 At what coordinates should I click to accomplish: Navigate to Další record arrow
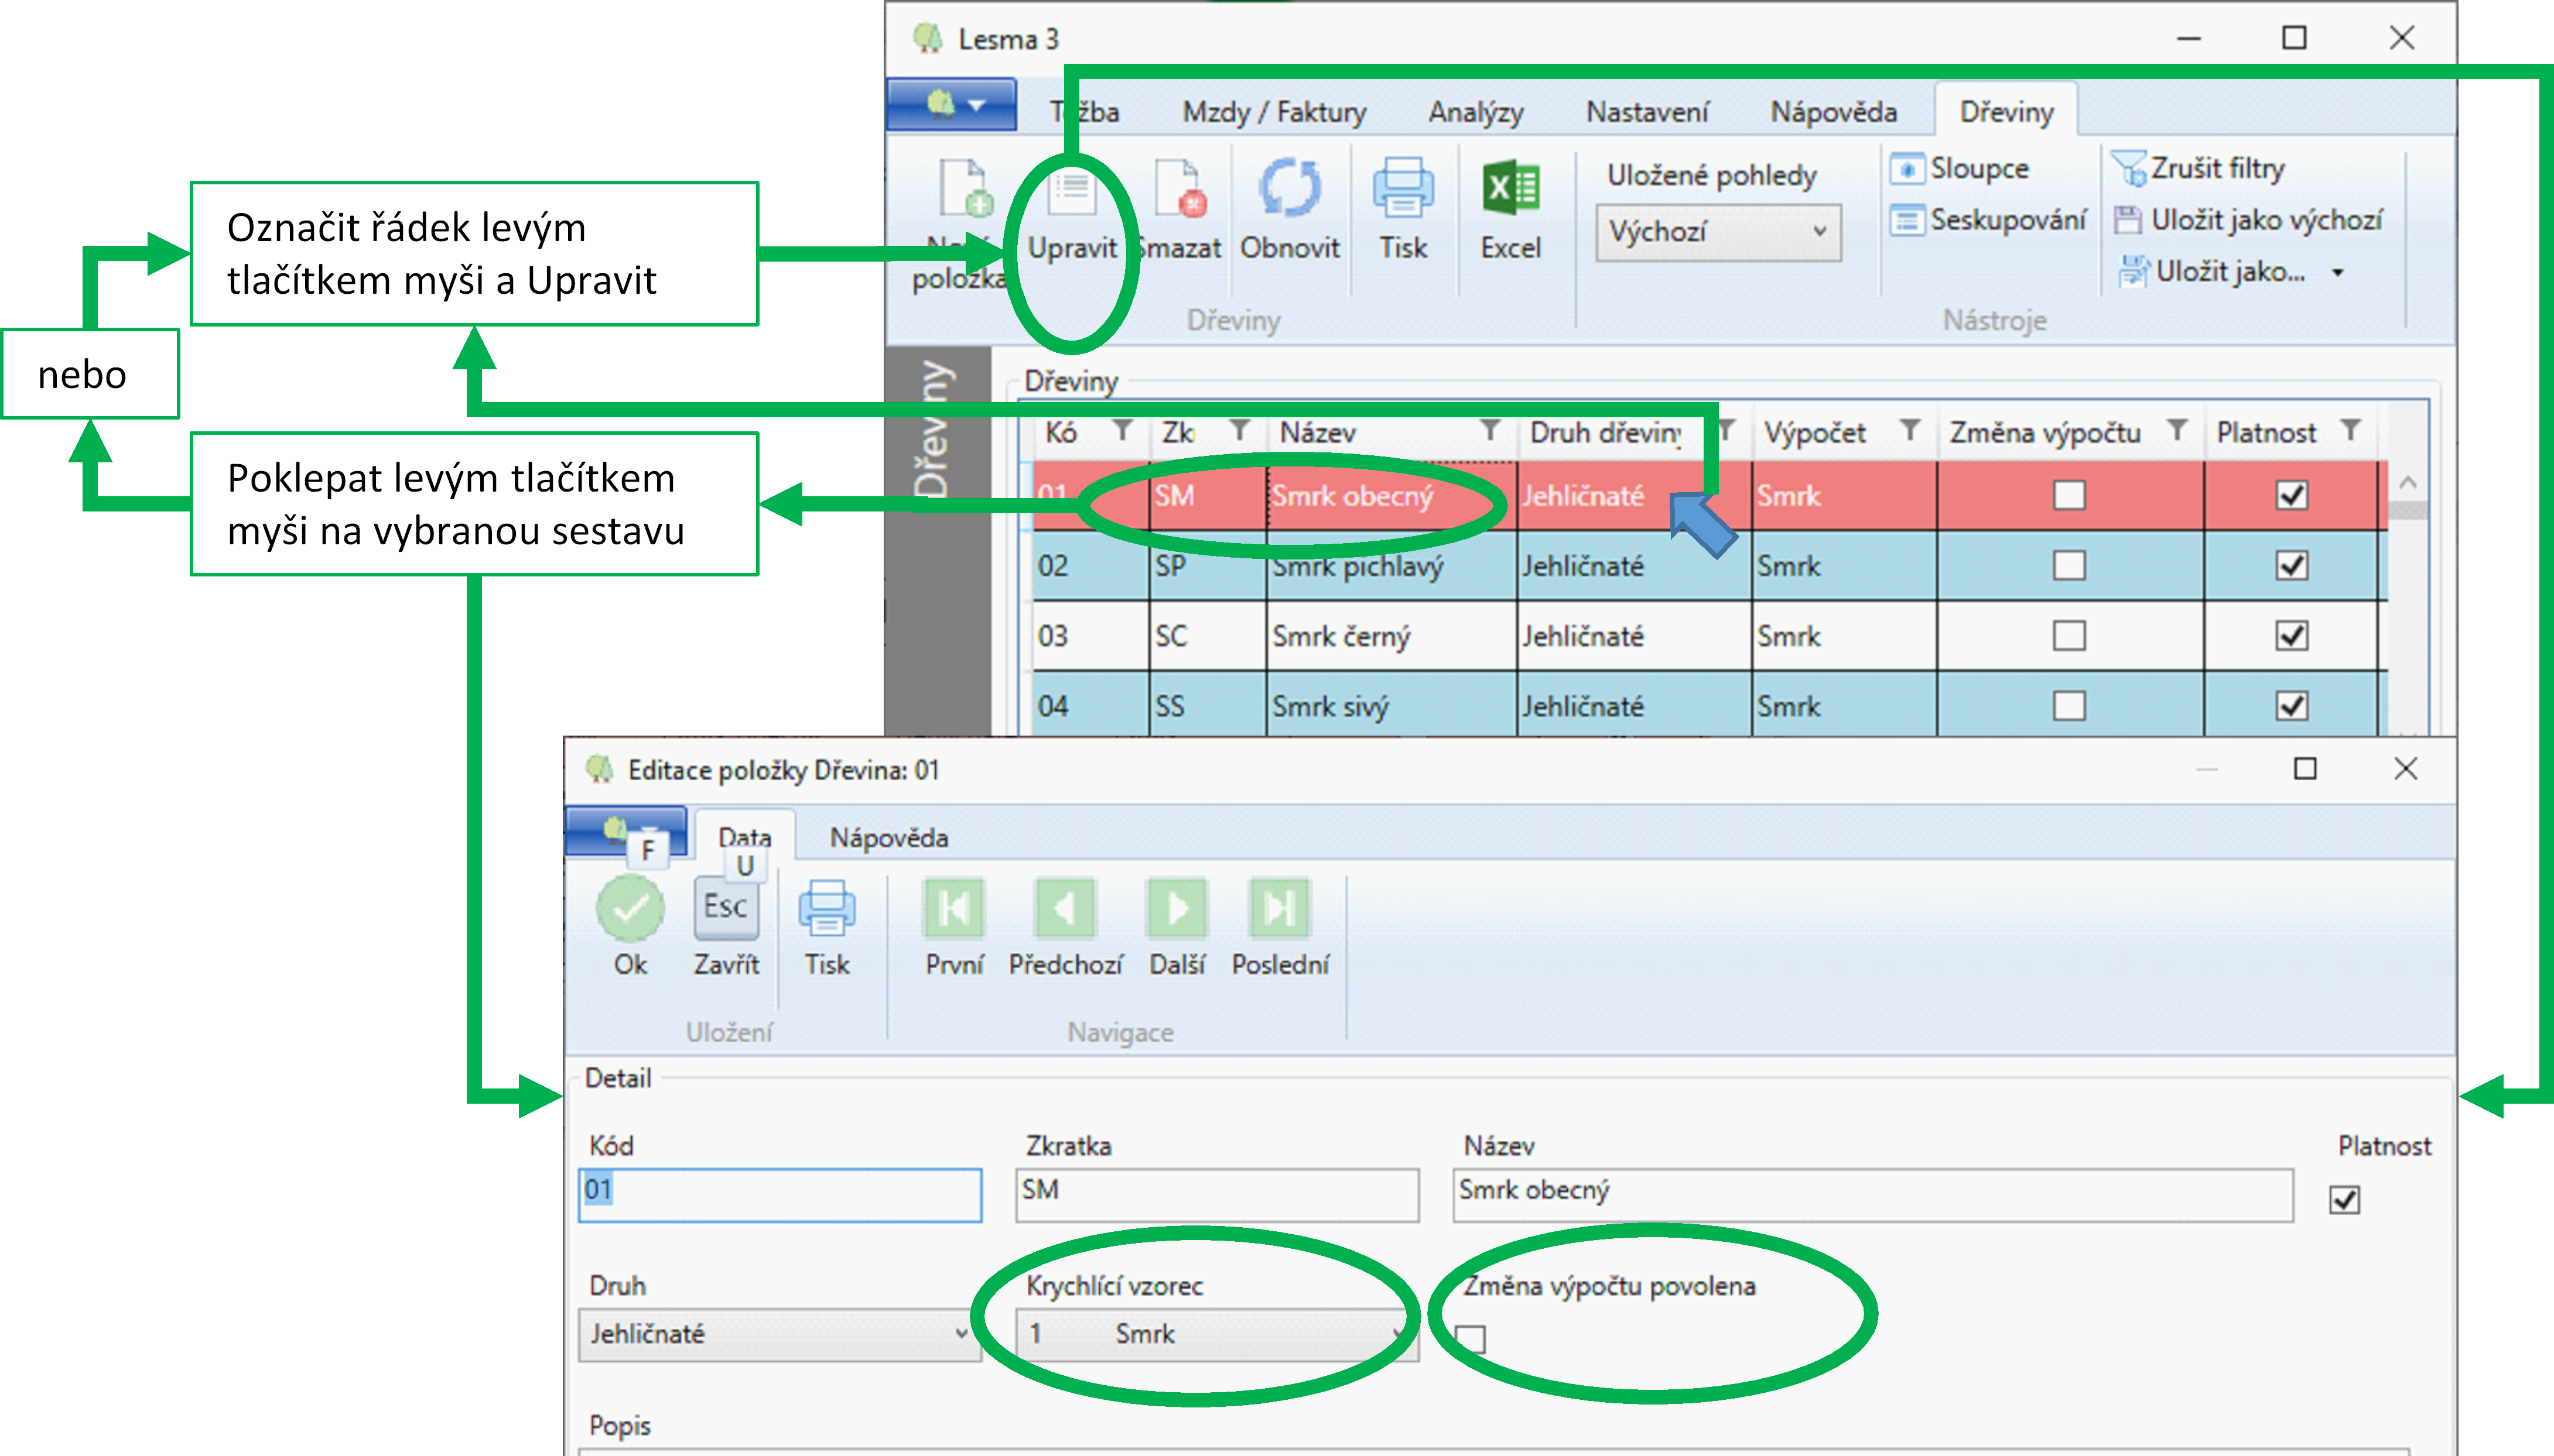1177,908
